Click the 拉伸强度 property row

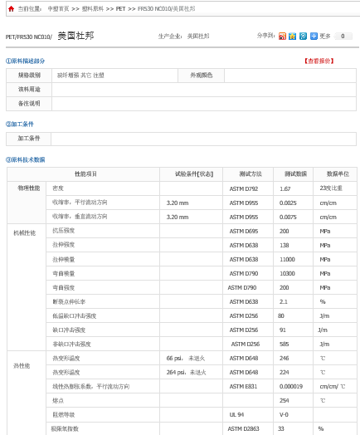point(103,245)
